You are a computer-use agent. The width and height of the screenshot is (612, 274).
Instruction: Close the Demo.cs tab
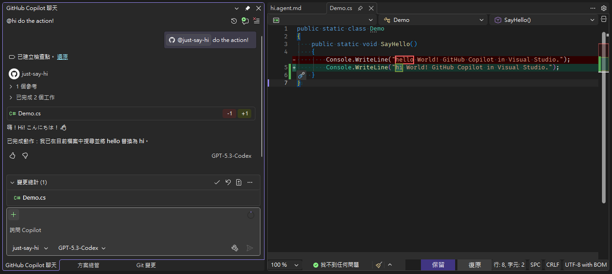coord(371,8)
